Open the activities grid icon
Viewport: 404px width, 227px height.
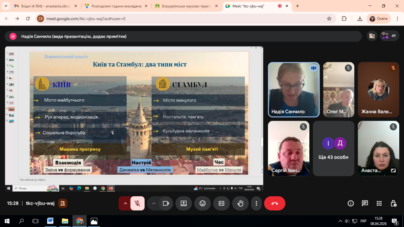pos(379,203)
